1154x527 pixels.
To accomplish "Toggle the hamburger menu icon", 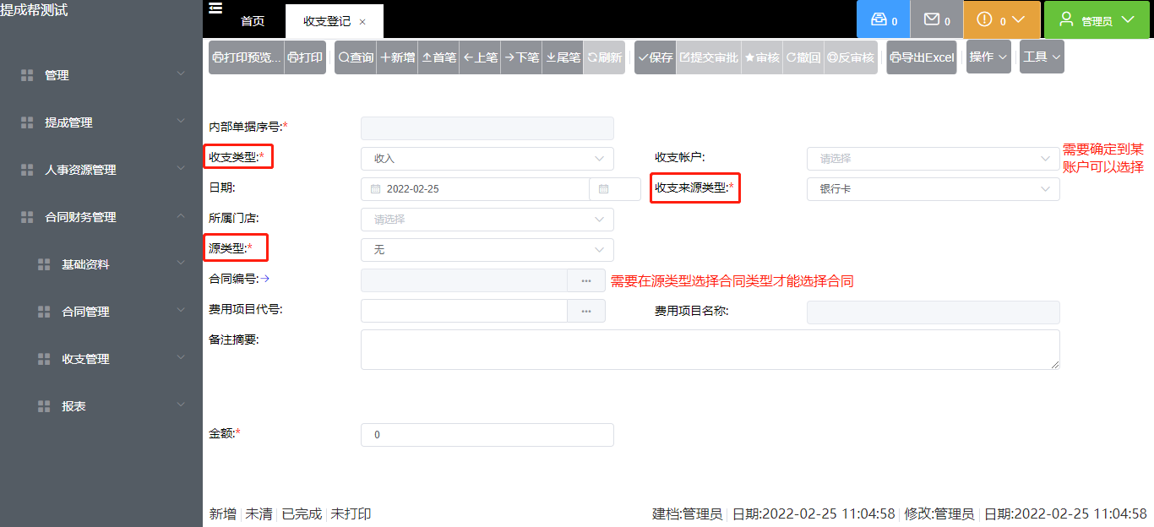I will (215, 8).
